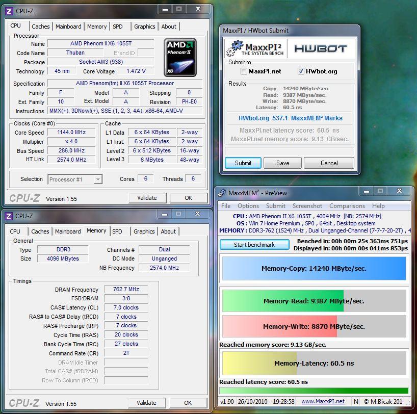
Task: Open Mainboard tab in the CPU-Z Memory window
Action: 68,231
